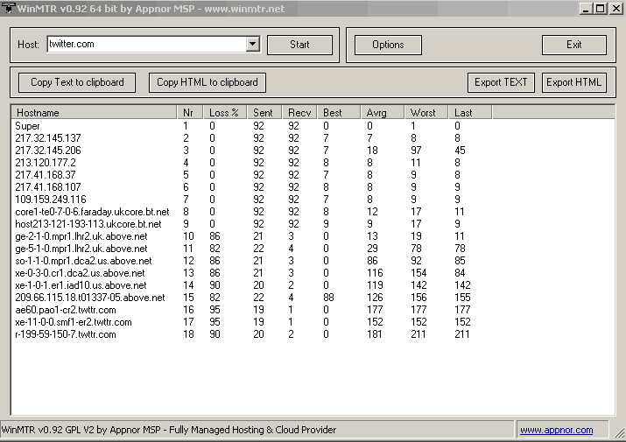Image resolution: width=626 pixels, height=442 pixels.
Task: Click the Recv column header
Action: [299, 113]
